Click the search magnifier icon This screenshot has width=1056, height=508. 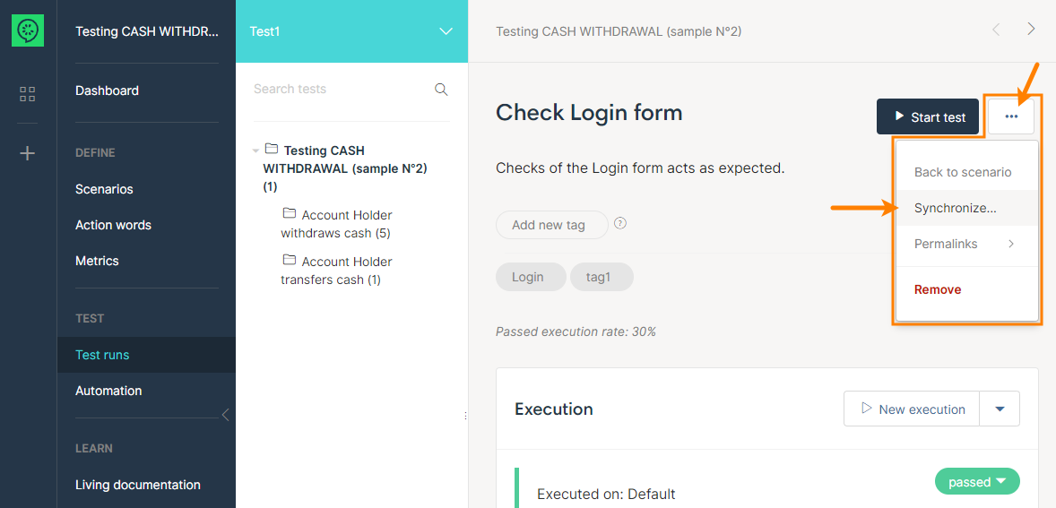point(441,90)
